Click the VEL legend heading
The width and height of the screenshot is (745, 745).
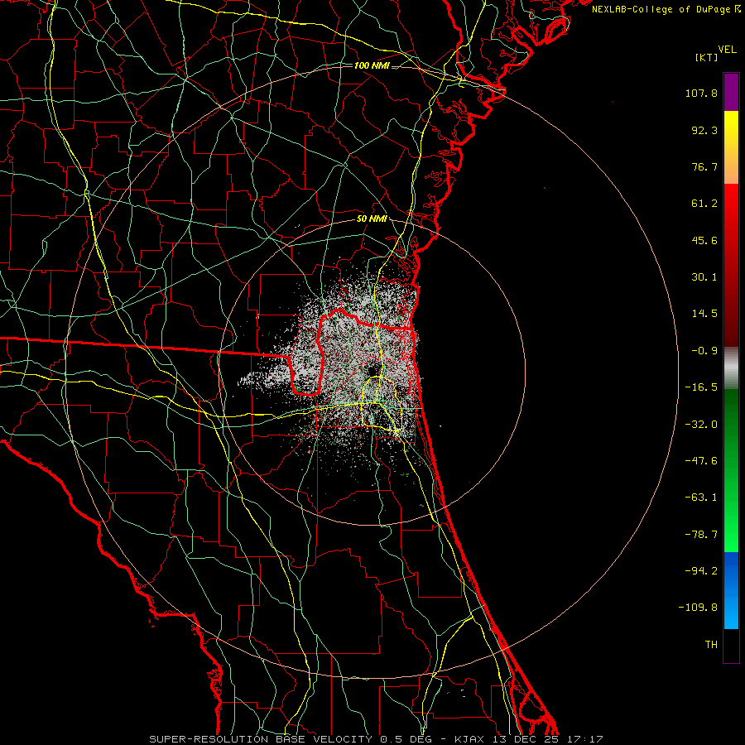727,50
